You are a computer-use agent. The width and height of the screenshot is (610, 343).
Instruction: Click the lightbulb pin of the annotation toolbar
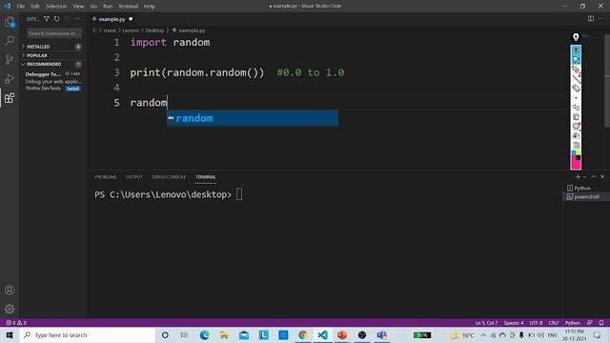(576, 37)
